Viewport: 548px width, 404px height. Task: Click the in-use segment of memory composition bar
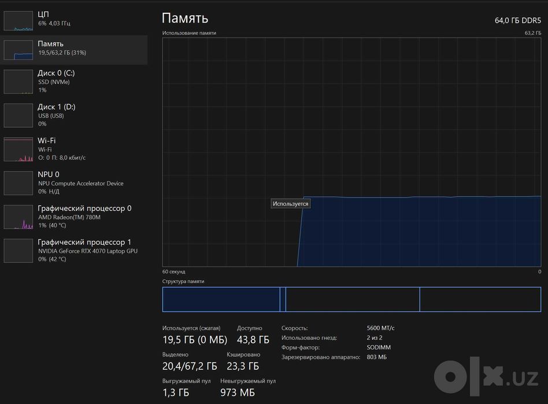pyautogui.click(x=221, y=299)
